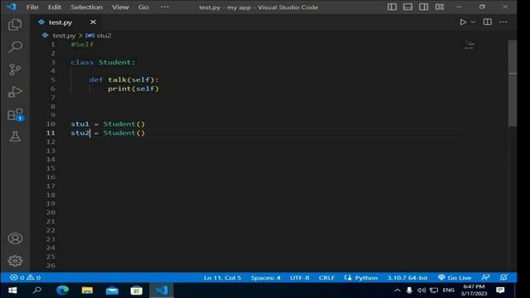Open the Customize Layout icon
The height and width of the screenshot is (298, 530).
pyautogui.click(x=440, y=7)
